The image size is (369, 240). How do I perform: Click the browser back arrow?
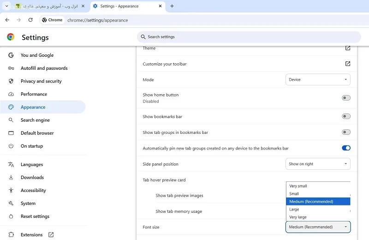pyautogui.click(x=7, y=20)
